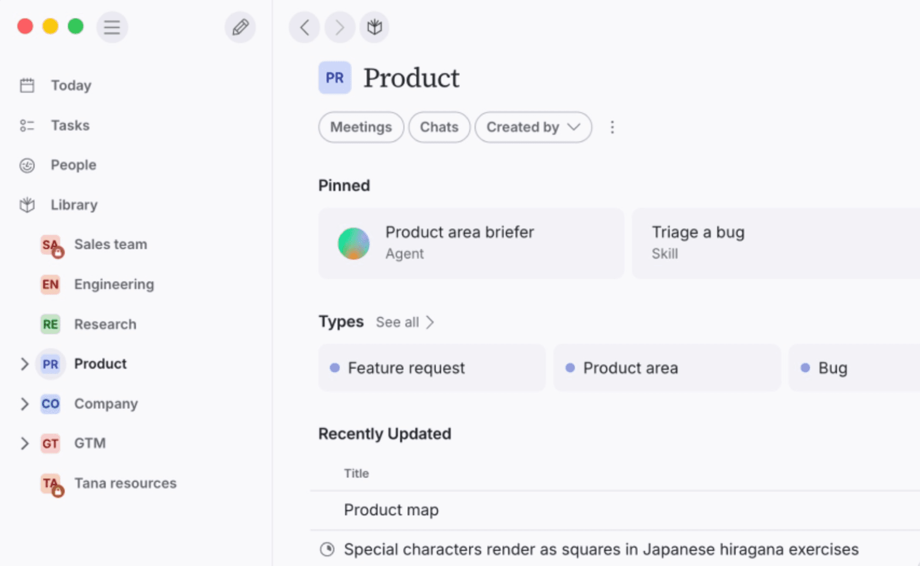
Task: Click the library book icon in top toolbar
Action: click(x=374, y=27)
